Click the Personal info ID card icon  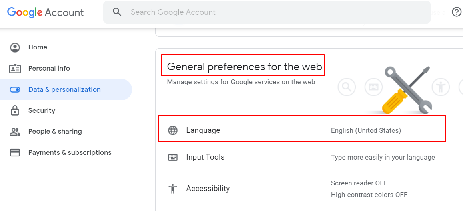[x=15, y=69]
